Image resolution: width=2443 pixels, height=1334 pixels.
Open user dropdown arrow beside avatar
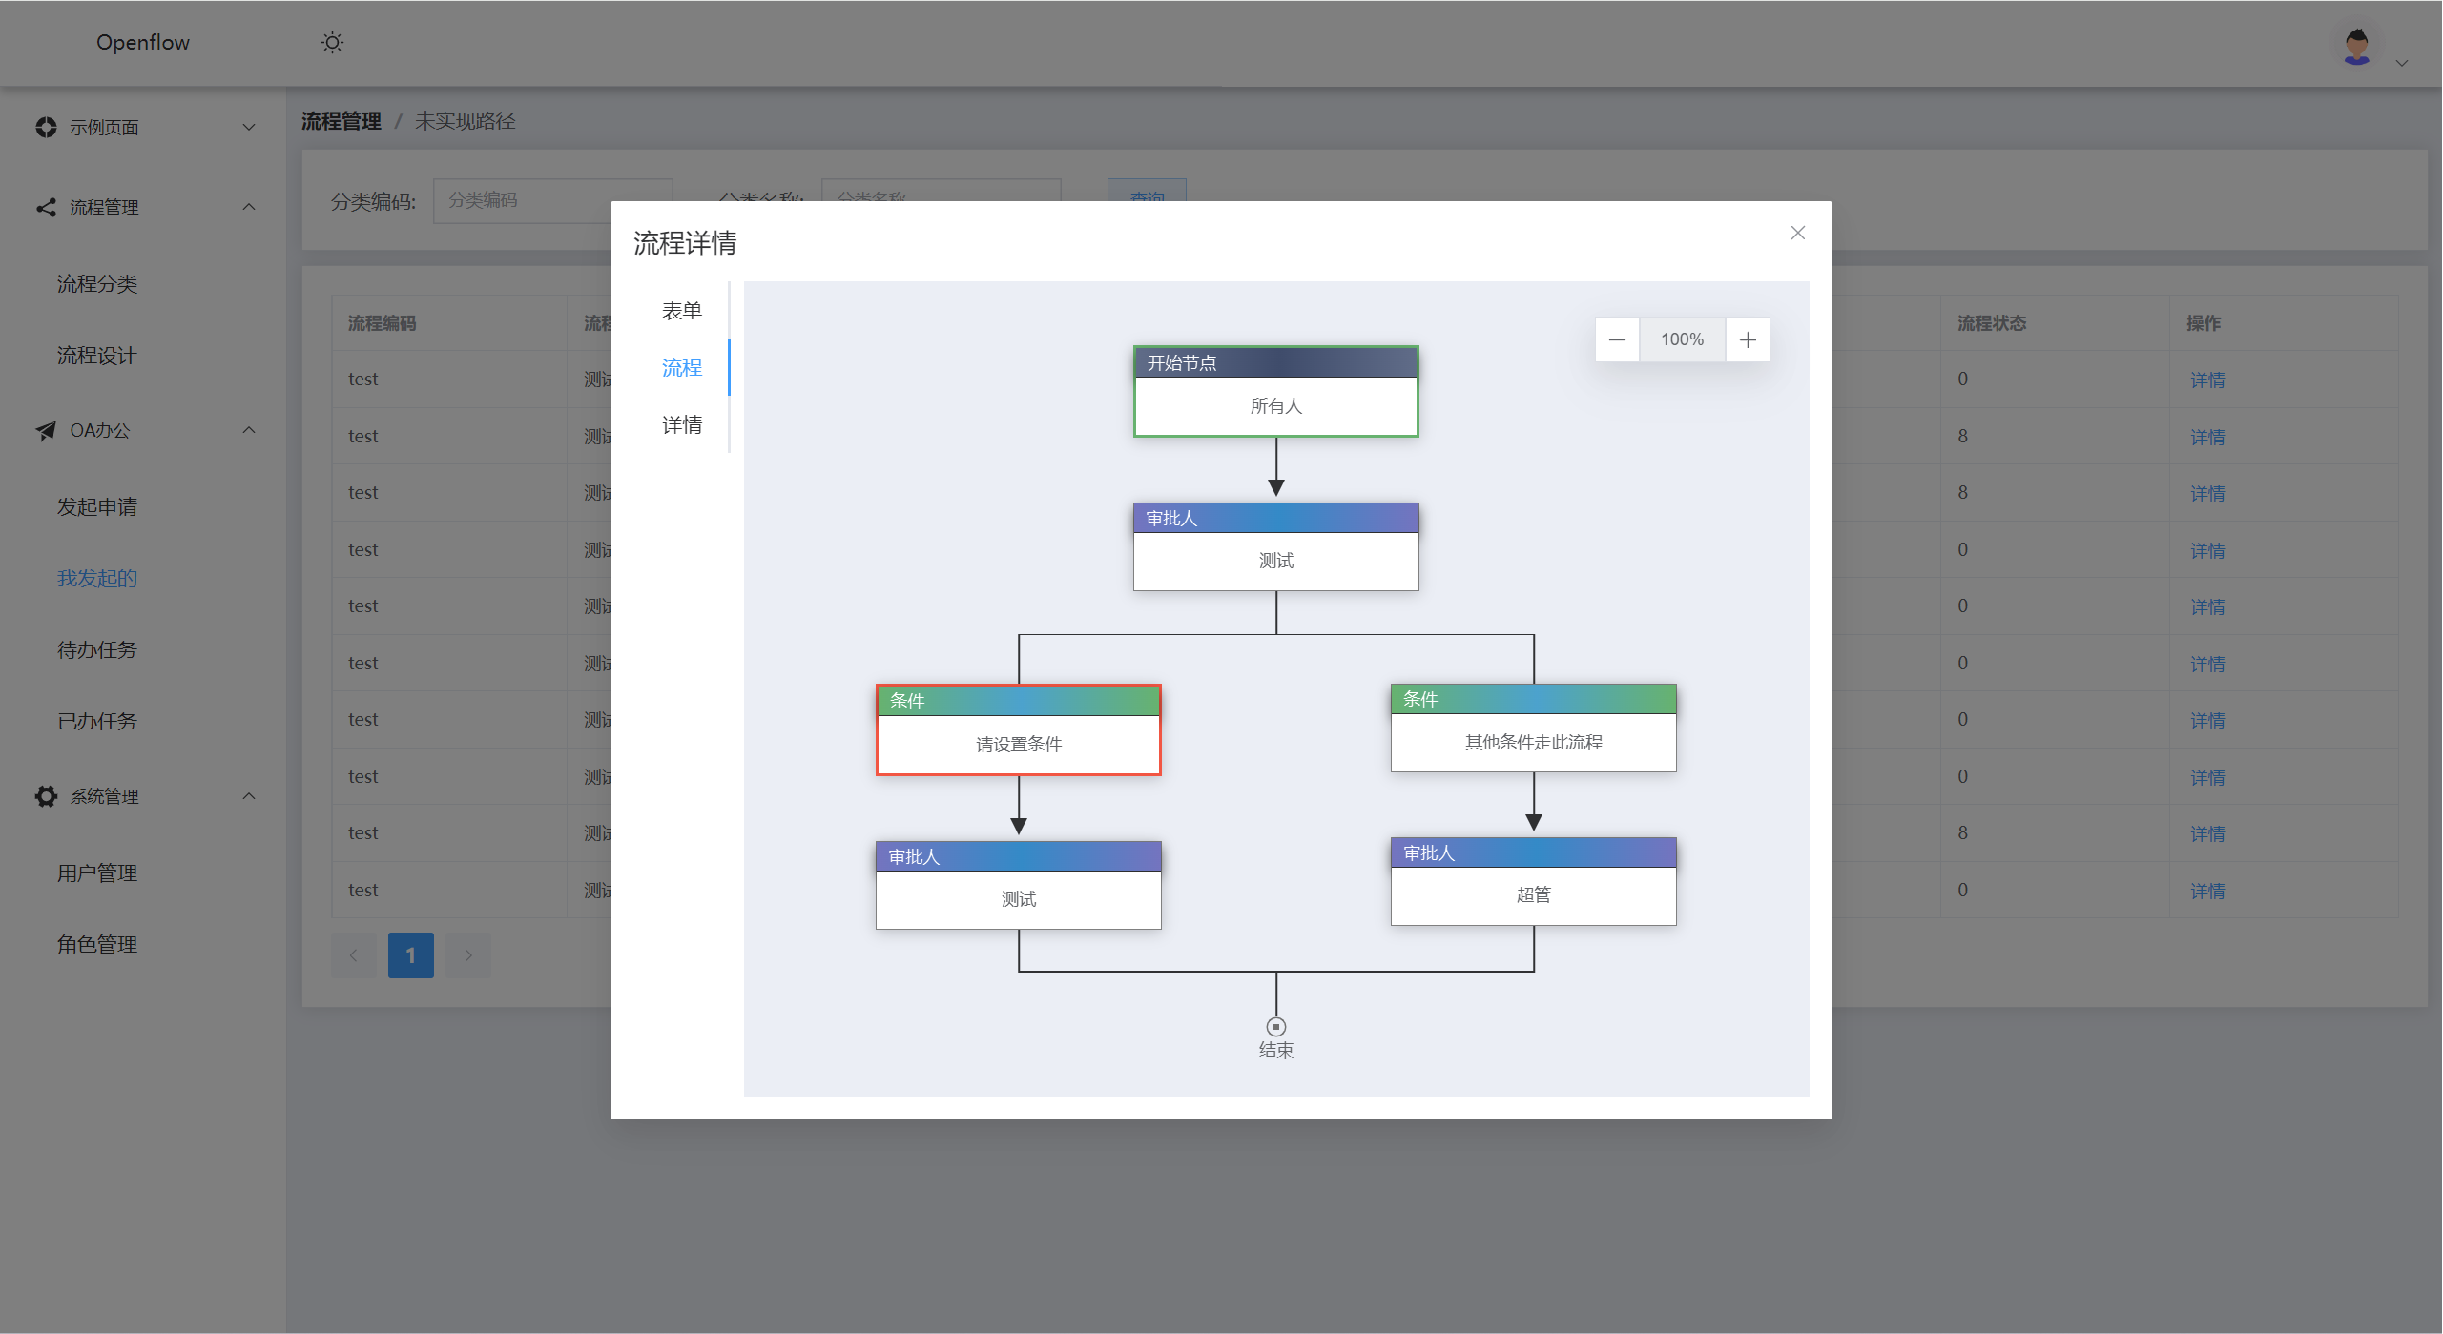(2402, 63)
